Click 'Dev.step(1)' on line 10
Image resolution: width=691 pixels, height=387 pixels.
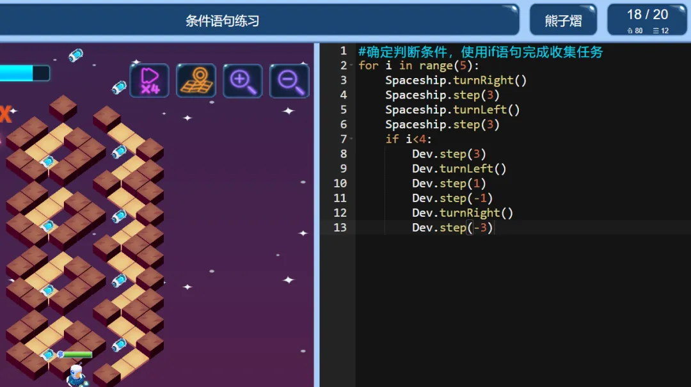[449, 184]
